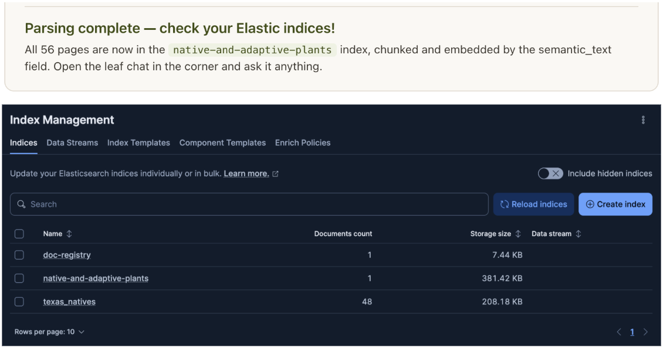Open the Learn more link
This screenshot has width=663, height=348.
coord(246,173)
